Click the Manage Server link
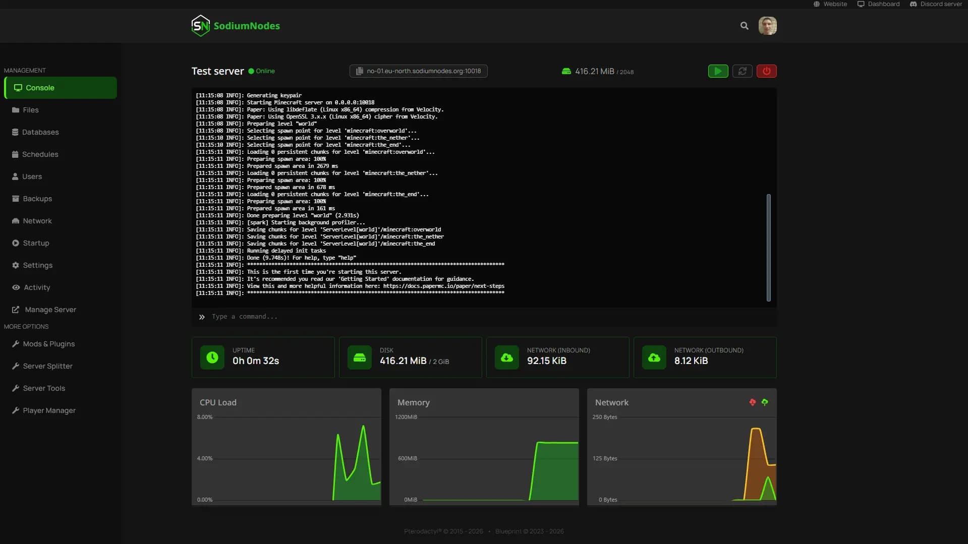Image resolution: width=968 pixels, height=544 pixels. coord(61,310)
